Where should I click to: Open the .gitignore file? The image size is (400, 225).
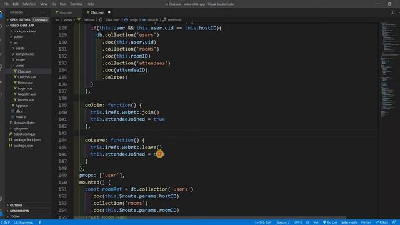coord(21,128)
